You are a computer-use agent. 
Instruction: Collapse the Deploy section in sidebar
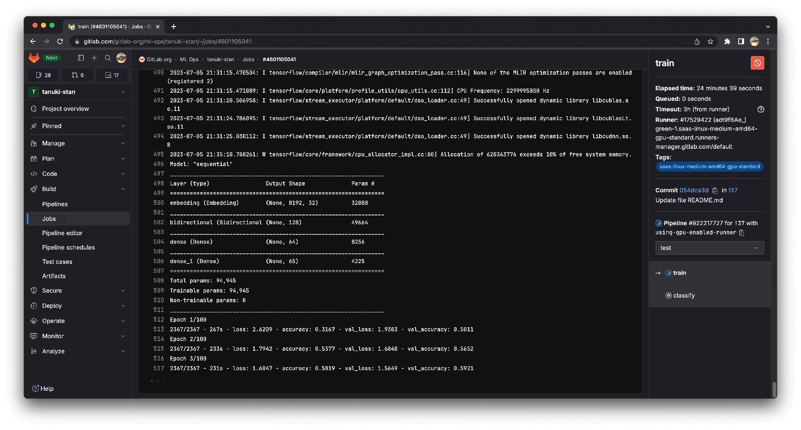click(x=123, y=306)
